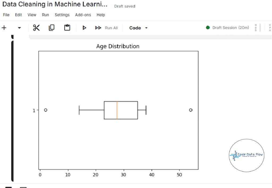Click the notebook title to rename it
The width and height of the screenshot is (272, 188).
coord(55,5)
